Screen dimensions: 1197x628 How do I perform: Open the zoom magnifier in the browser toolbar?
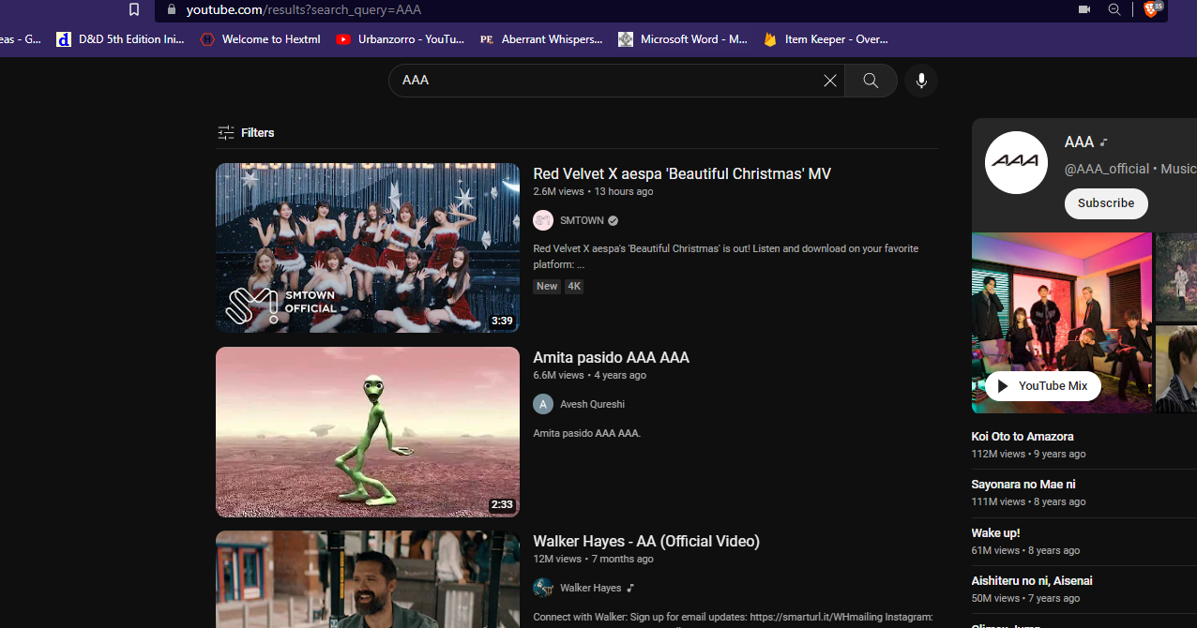click(x=1114, y=10)
